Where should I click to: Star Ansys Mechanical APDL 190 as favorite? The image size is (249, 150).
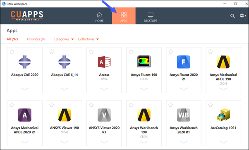pyautogui.click(x=211, y=51)
